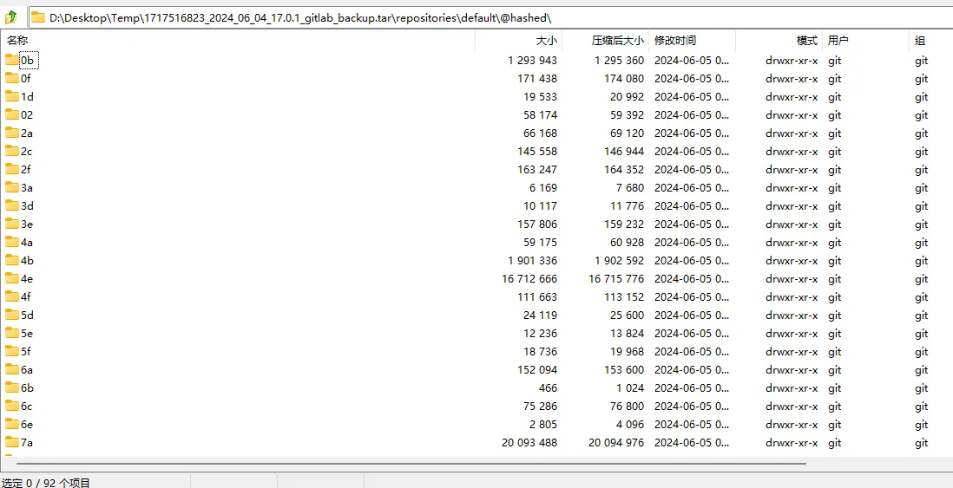The height and width of the screenshot is (488, 953).
Task: Click the folder icon in address bar
Action: [x=38, y=17]
